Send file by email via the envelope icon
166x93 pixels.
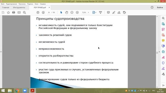click(x=19, y=12)
